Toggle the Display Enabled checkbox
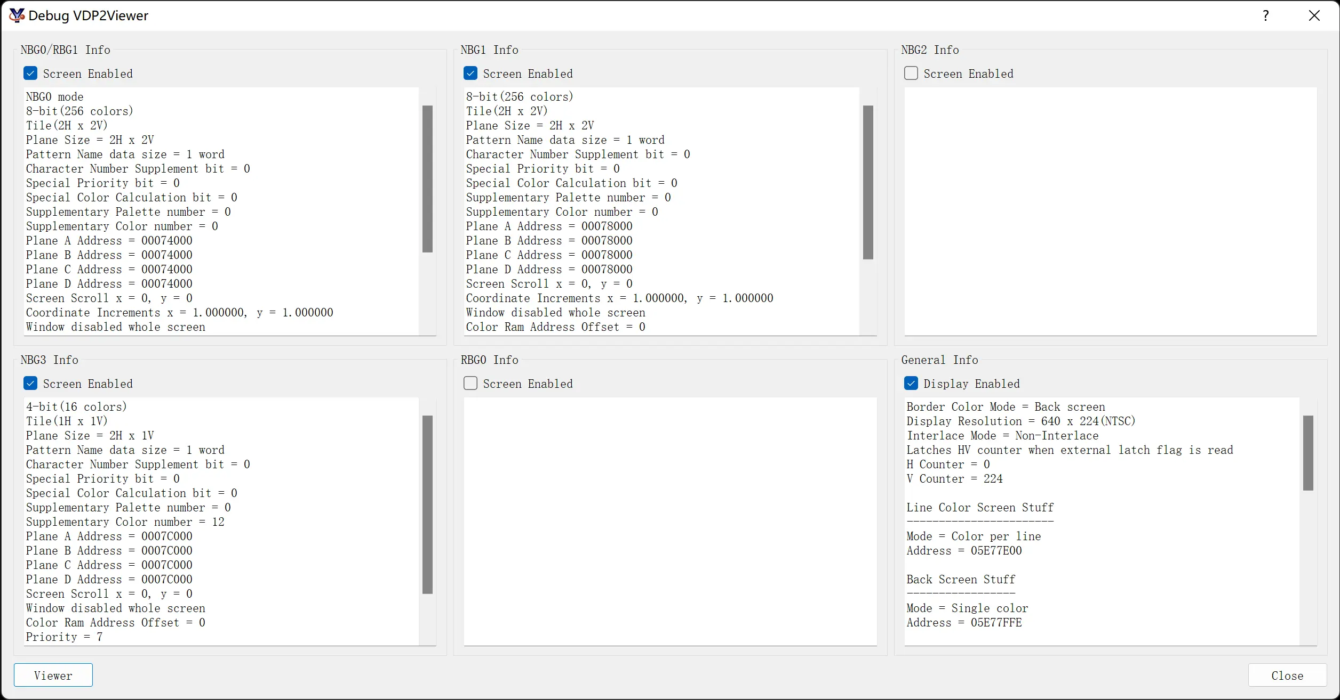Image resolution: width=1340 pixels, height=700 pixels. pos(911,384)
